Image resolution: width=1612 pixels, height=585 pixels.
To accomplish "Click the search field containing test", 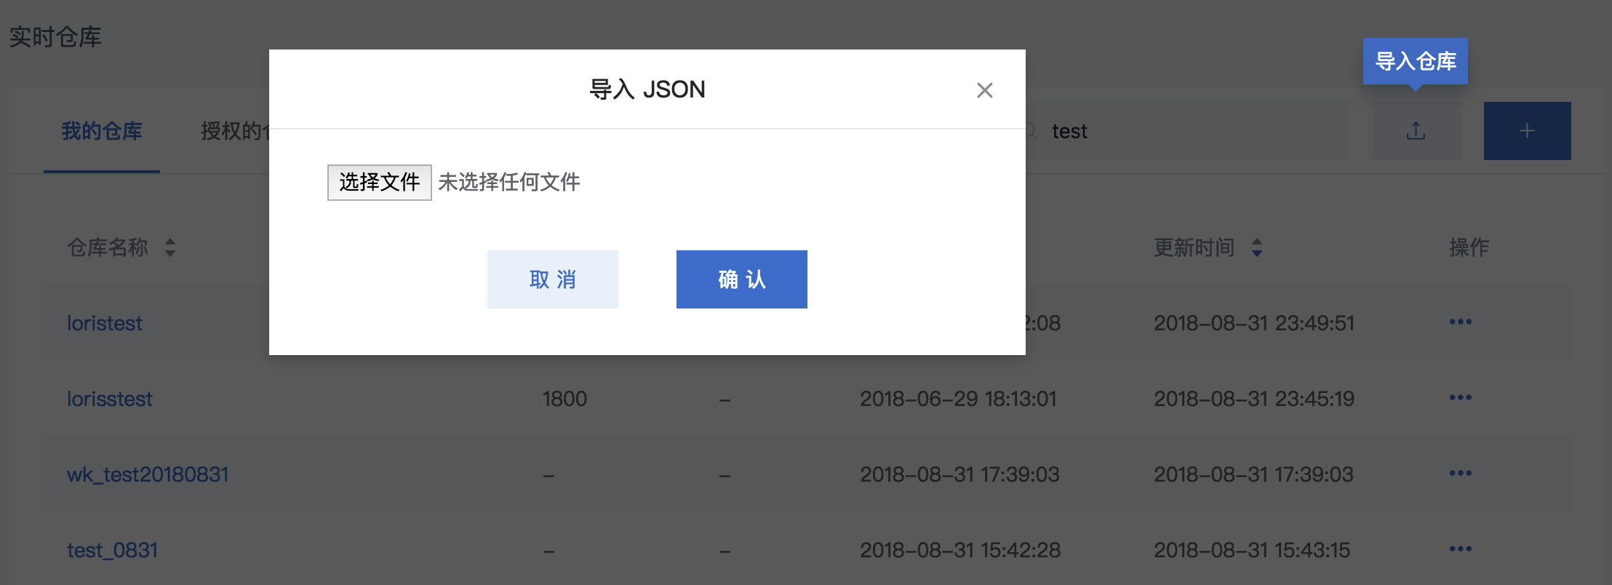I will point(1186,131).
